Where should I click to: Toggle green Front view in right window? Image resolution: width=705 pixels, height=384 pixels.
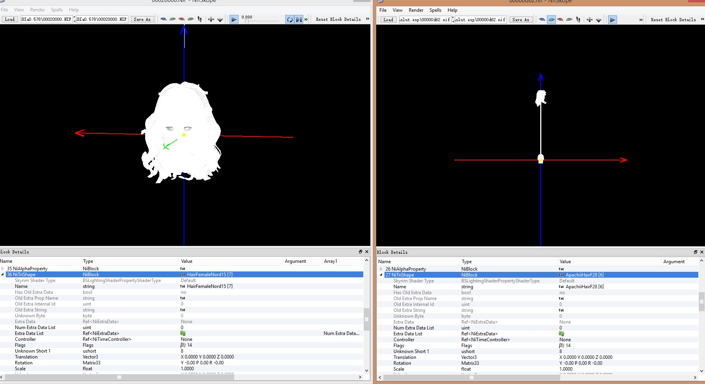tap(551, 20)
